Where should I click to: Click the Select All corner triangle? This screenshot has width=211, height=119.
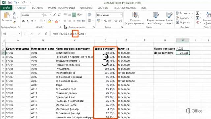click(x=4, y=40)
